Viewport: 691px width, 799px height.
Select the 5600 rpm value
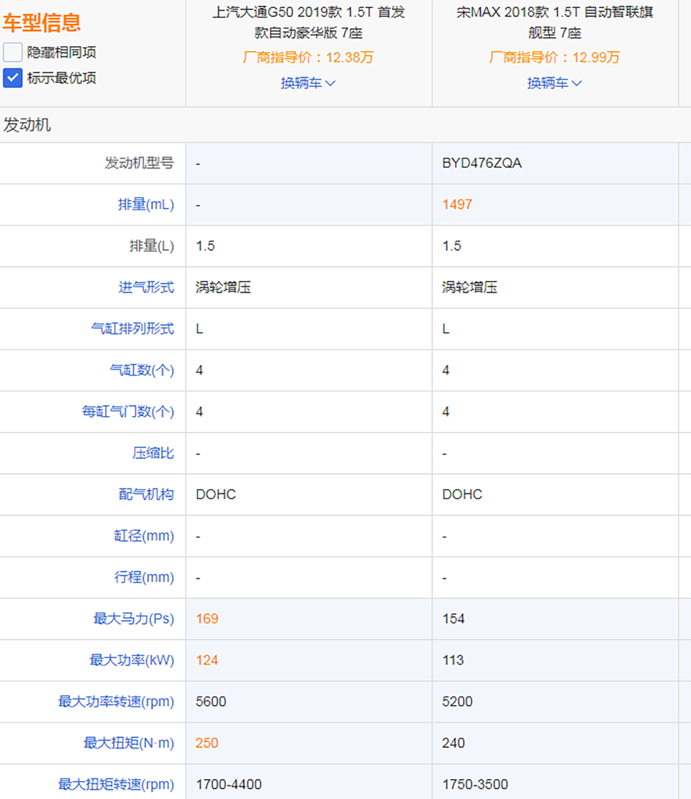[x=211, y=702]
